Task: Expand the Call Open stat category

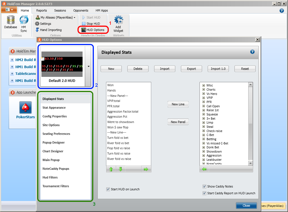Action: 203,106
